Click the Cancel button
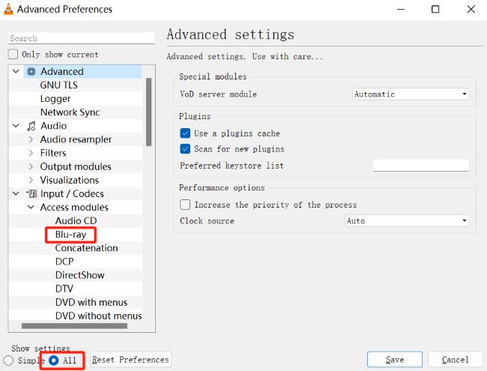The image size is (487, 371). click(456, 360)
